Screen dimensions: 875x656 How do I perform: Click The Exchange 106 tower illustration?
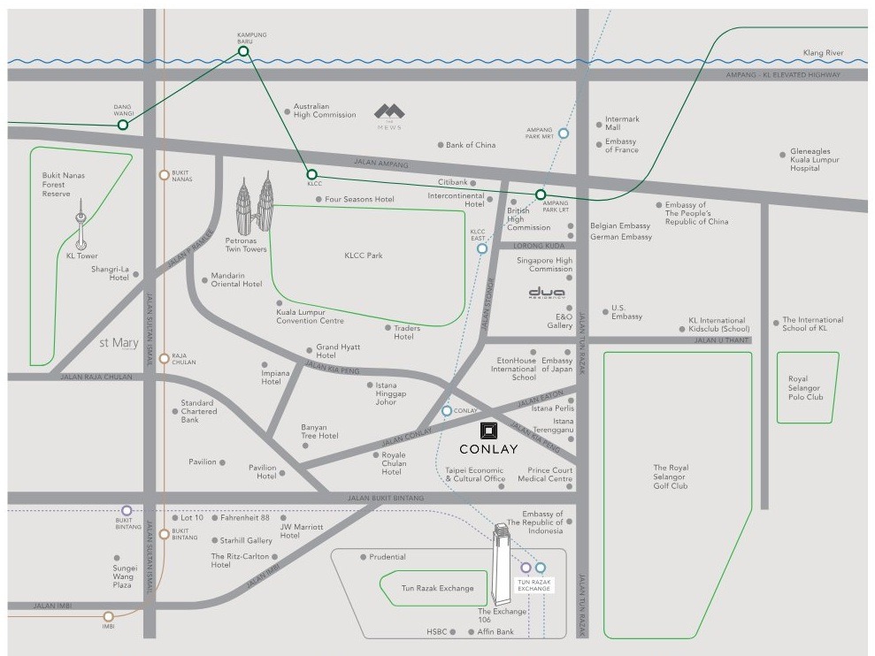click(501, 565)
